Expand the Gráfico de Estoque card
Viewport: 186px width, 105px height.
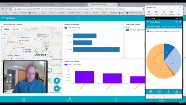[121, 24]
